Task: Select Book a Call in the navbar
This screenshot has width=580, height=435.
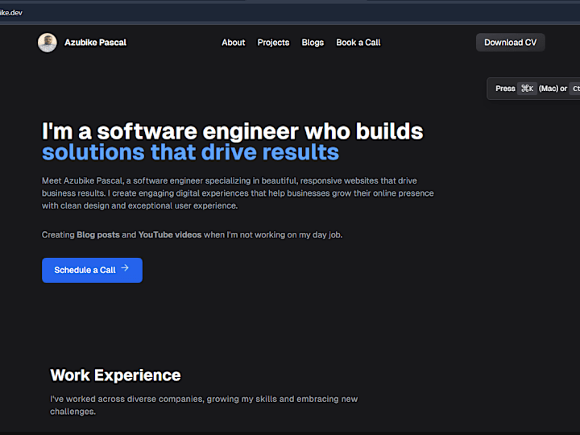Action: [358, 43]
